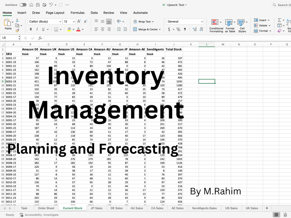Click in the Search field
291x218 pixels.
[x=281, y=5]
